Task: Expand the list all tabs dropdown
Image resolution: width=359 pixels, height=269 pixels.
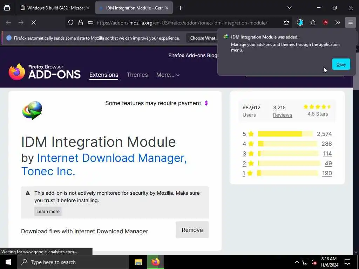Action: (289, 8)
